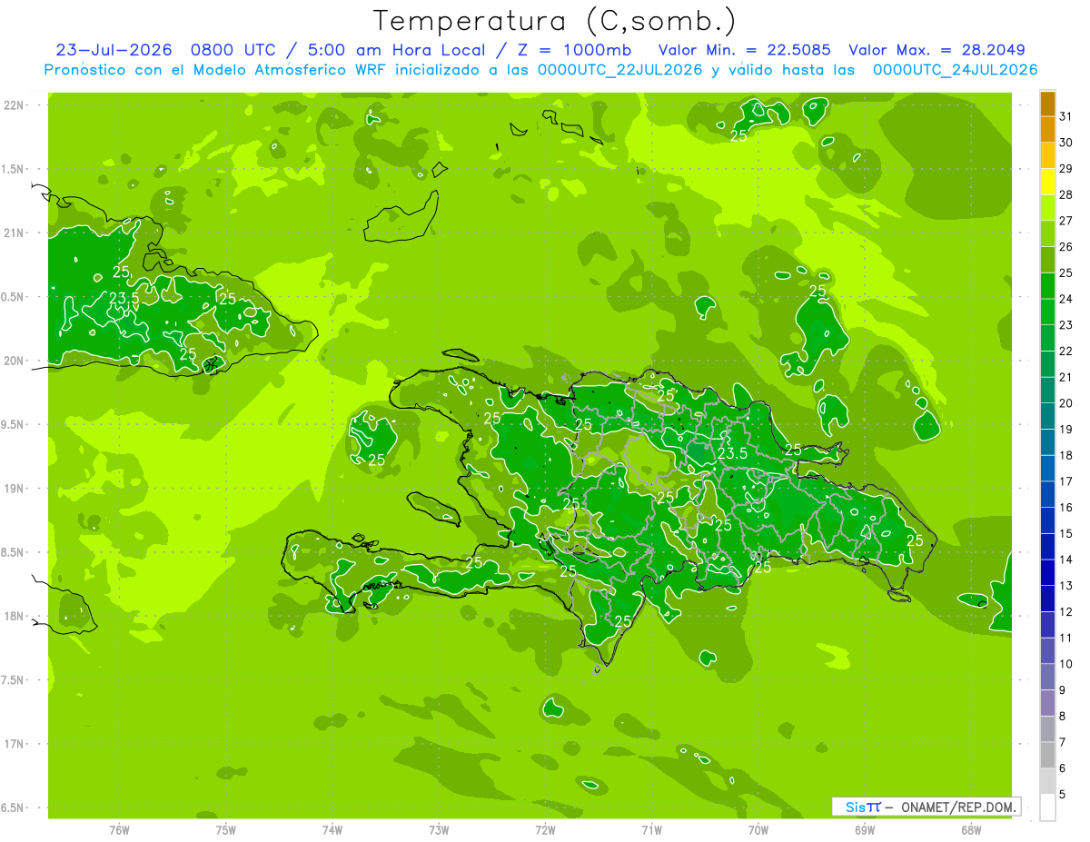Click the legend swatch between 29 and 30
The image size is (1090, 842).
click(1047, 156)
